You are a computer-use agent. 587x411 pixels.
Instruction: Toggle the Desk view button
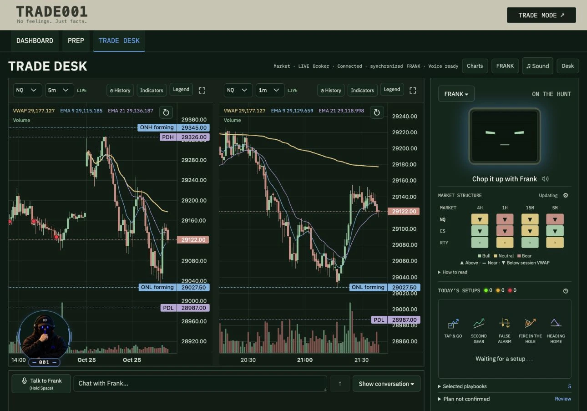pyautogui.click(x=567, y=66)
